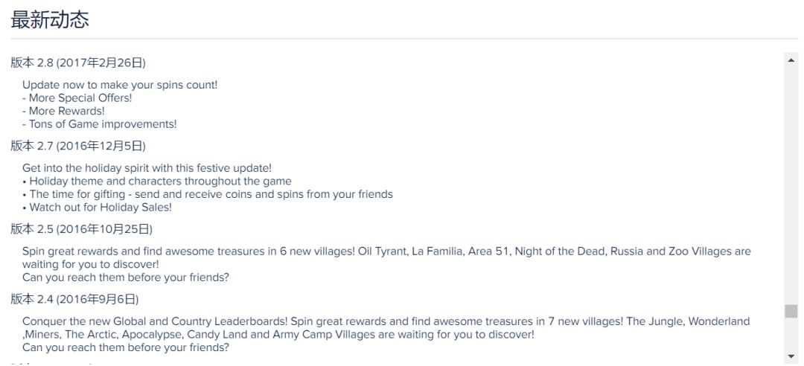Image resolution: width=804 pixels, height=366 pixels.
Task: Click the "Watch out for Holiday Sales!" bullet
Action: tap(98, 208)
